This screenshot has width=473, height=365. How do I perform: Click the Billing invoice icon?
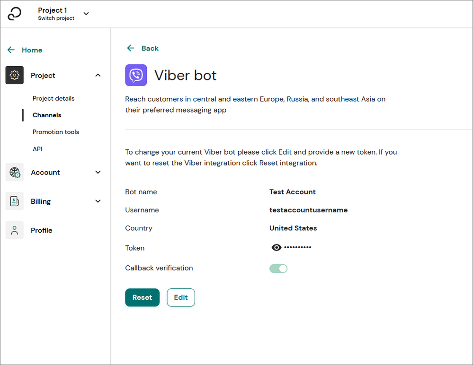pyautogui.click(x=15, y=201)
